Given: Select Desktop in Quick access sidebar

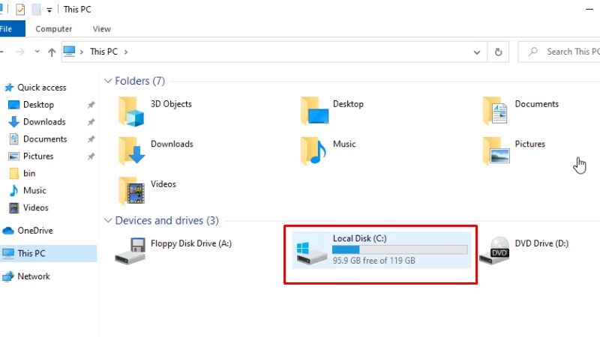Looking at the screenshot, I should [x=38, y=105].
